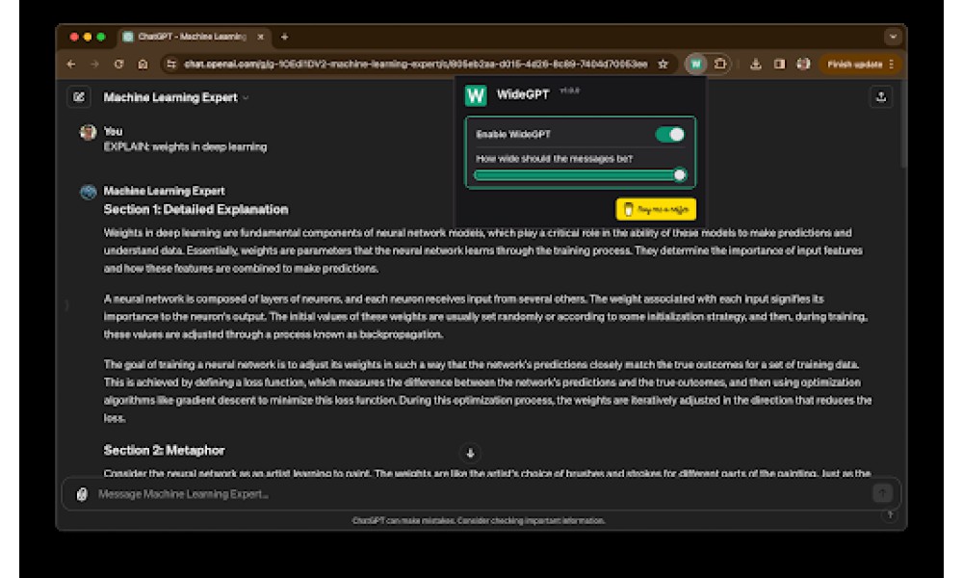Expand the collapsed sidebar handle
The height and width of the screenshot is (578, 963).
point(66,304)
